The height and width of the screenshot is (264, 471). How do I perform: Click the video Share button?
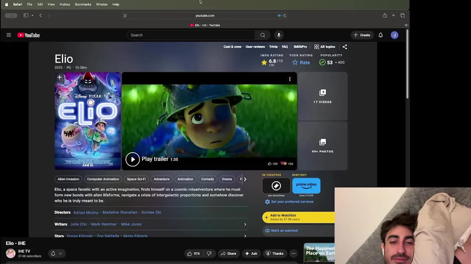tap(229, 253)
